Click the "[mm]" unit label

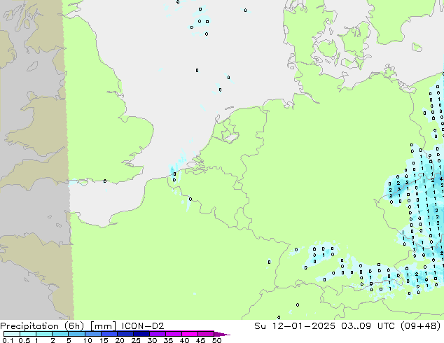pos(103,326)
